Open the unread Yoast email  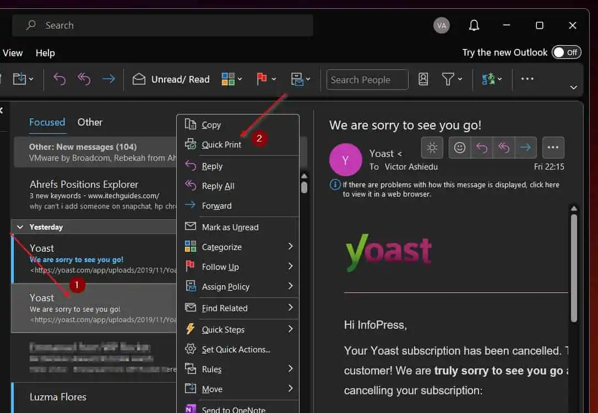(x=95, y=259)
